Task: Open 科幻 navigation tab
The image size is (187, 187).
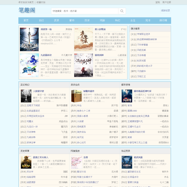Action: click(x=117, y=20)
